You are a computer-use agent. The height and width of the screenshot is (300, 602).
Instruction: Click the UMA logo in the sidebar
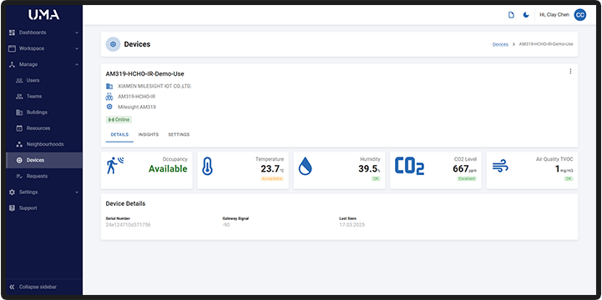click(x=43, y=15)
